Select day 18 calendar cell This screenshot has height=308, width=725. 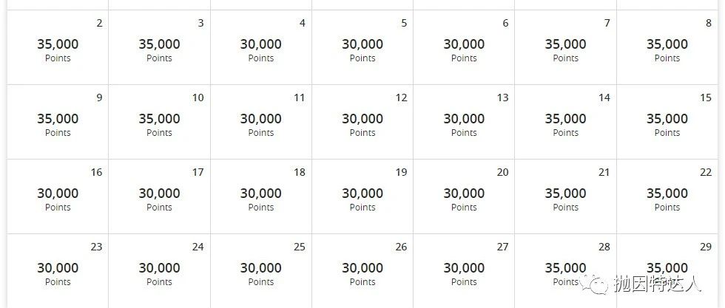coord(260,196)
